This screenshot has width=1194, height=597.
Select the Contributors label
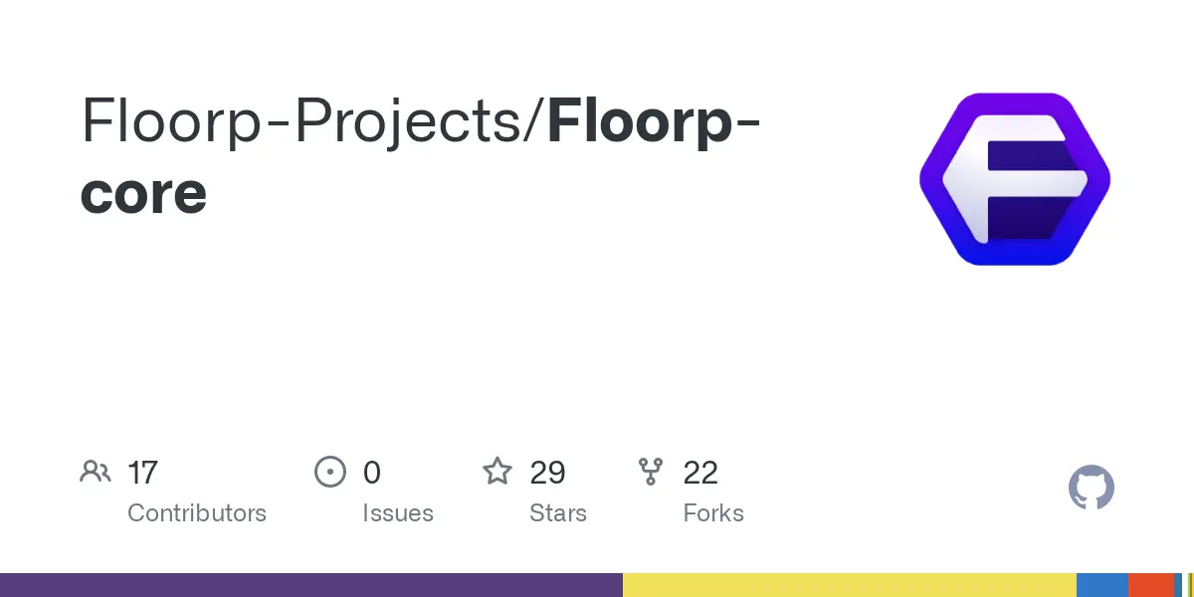197,513
